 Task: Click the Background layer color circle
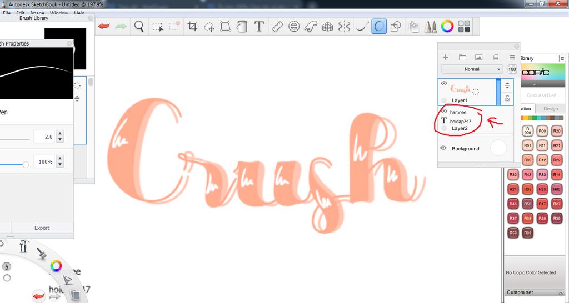(498, 148)
